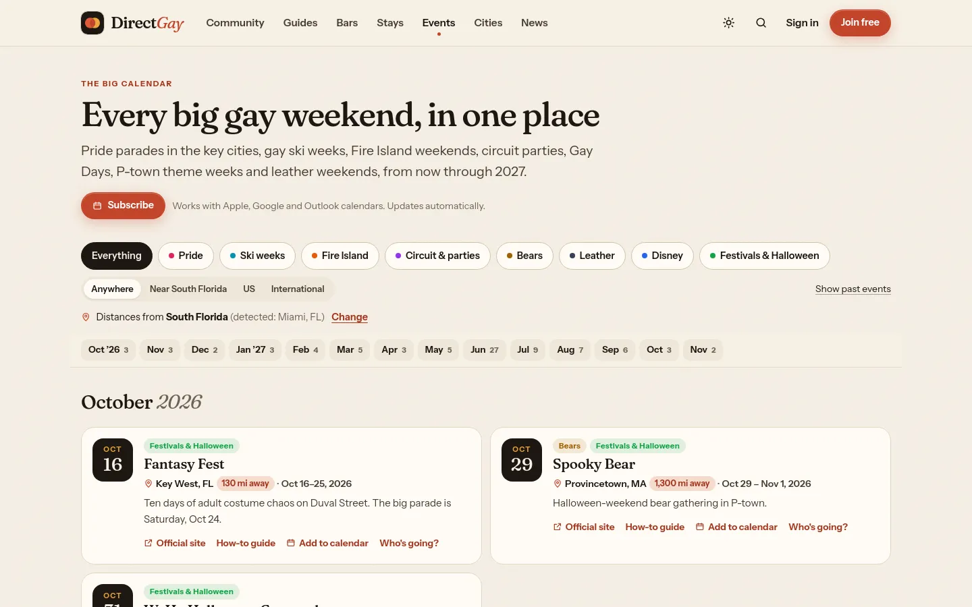Screen dimensions: 972x607
Task: Add Fantasy Fest to calendar
Action: coord(327,544)
